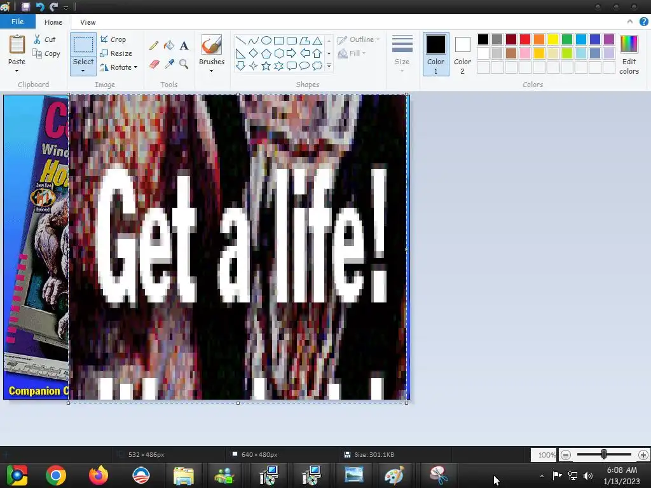Image resolution: width=651 pixels, height=488 pixels.
Task: Choose the Pentagon shape
Action: tap(266, 53)
